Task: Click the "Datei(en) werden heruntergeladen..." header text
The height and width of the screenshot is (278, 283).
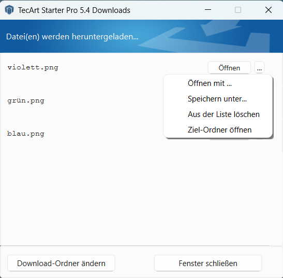Action: click(72, 37)
